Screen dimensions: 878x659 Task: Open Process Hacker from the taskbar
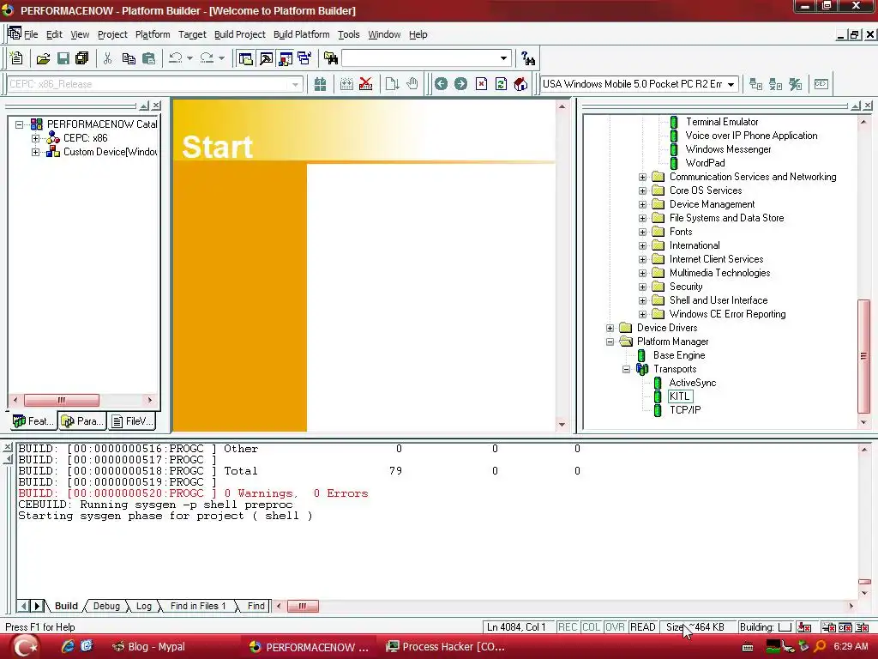click(x=446, y=647)
